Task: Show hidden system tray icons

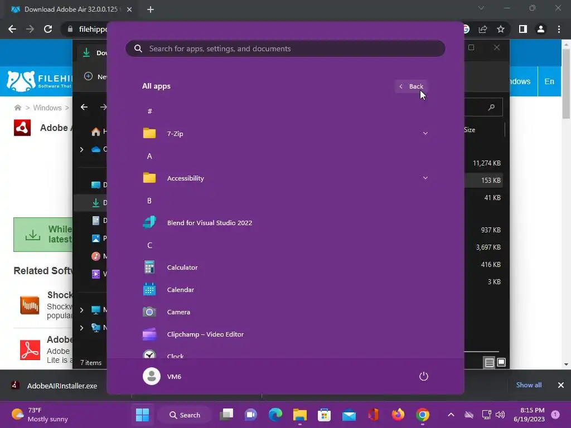Action: 451,415
